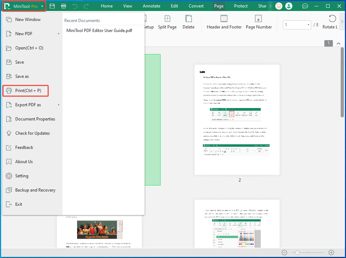Choose Save from the menu
This screenshot has height=258, width=346.
(x=20, y=62)
